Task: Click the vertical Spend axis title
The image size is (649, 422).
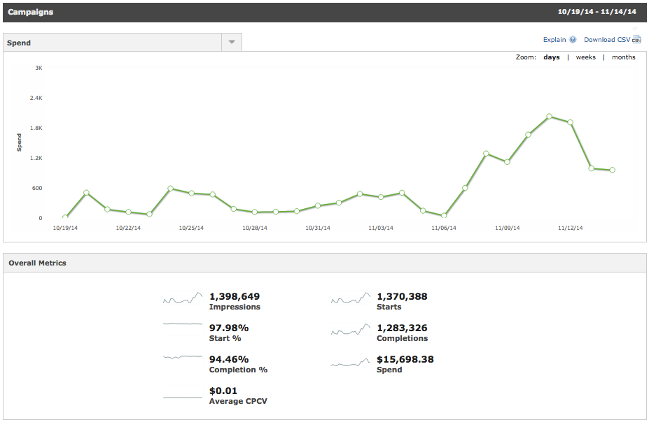Action: coord(19,143)
